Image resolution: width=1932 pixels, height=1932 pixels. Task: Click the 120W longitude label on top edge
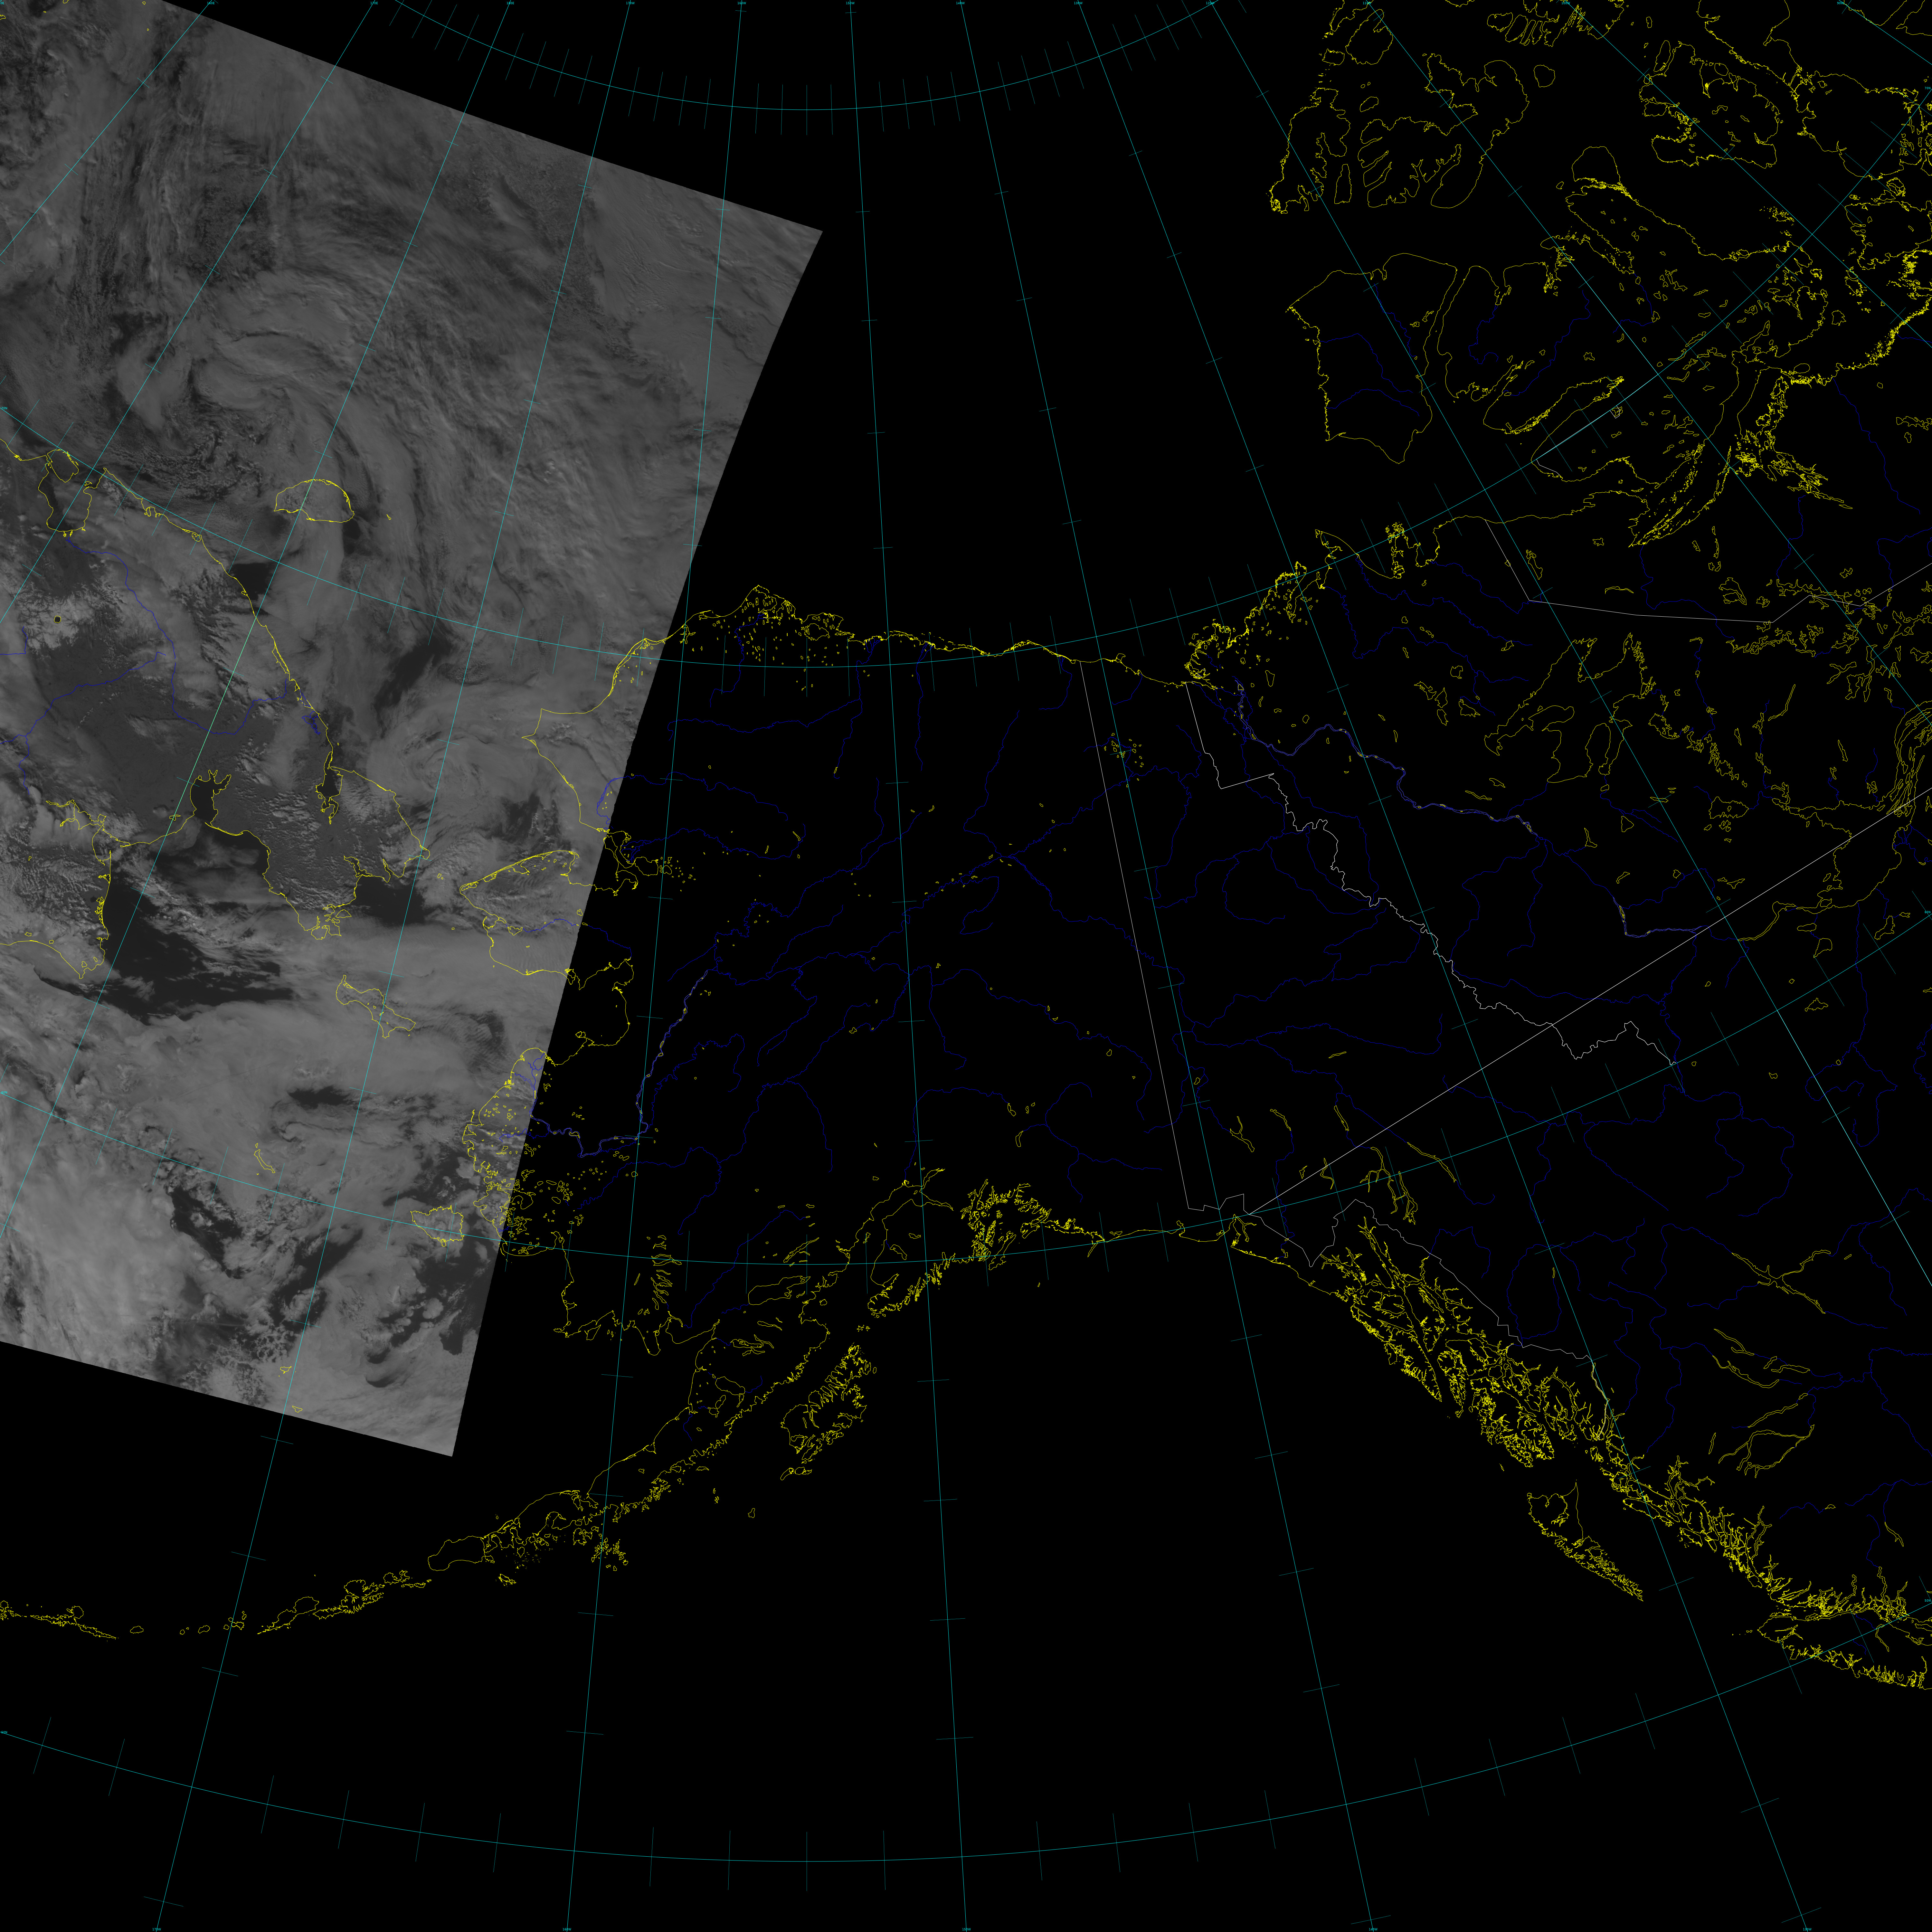pyautogui.click(x=1210, y=3)
